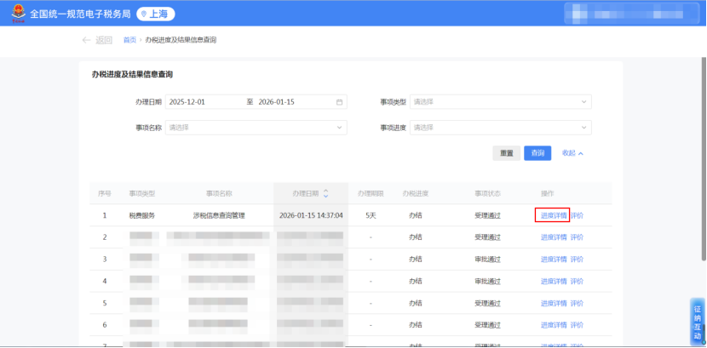Collapse filters with 收起 toggle
The image size is (707, 348).
pyautogui.click(x=572, y=153)
